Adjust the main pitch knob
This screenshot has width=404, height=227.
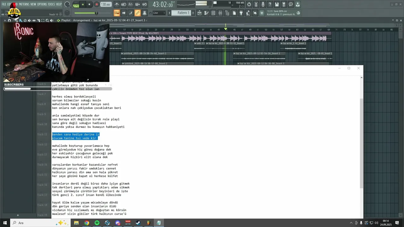point(67,13)
